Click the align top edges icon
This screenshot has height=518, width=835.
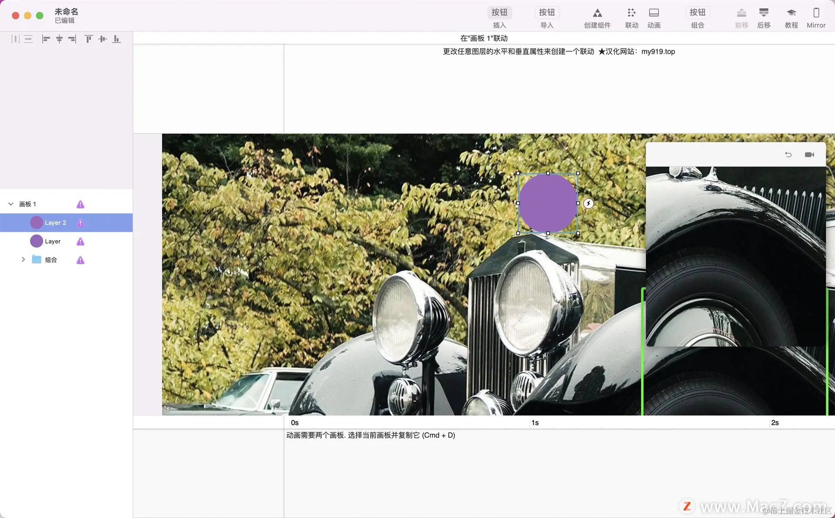click(x=89, y=39)
